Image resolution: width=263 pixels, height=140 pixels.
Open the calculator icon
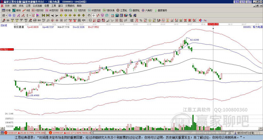tap(117, 16)
